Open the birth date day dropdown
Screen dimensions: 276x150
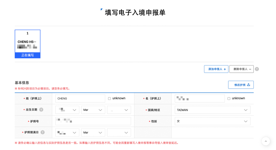tap(119, 110)
